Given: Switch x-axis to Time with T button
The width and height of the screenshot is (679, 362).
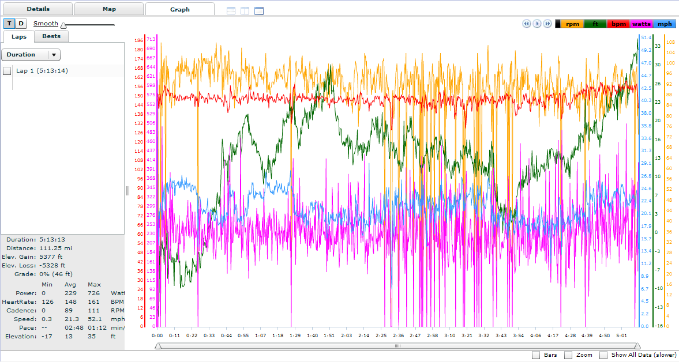Looking at the screenshot, I should [x=10, y=24].
